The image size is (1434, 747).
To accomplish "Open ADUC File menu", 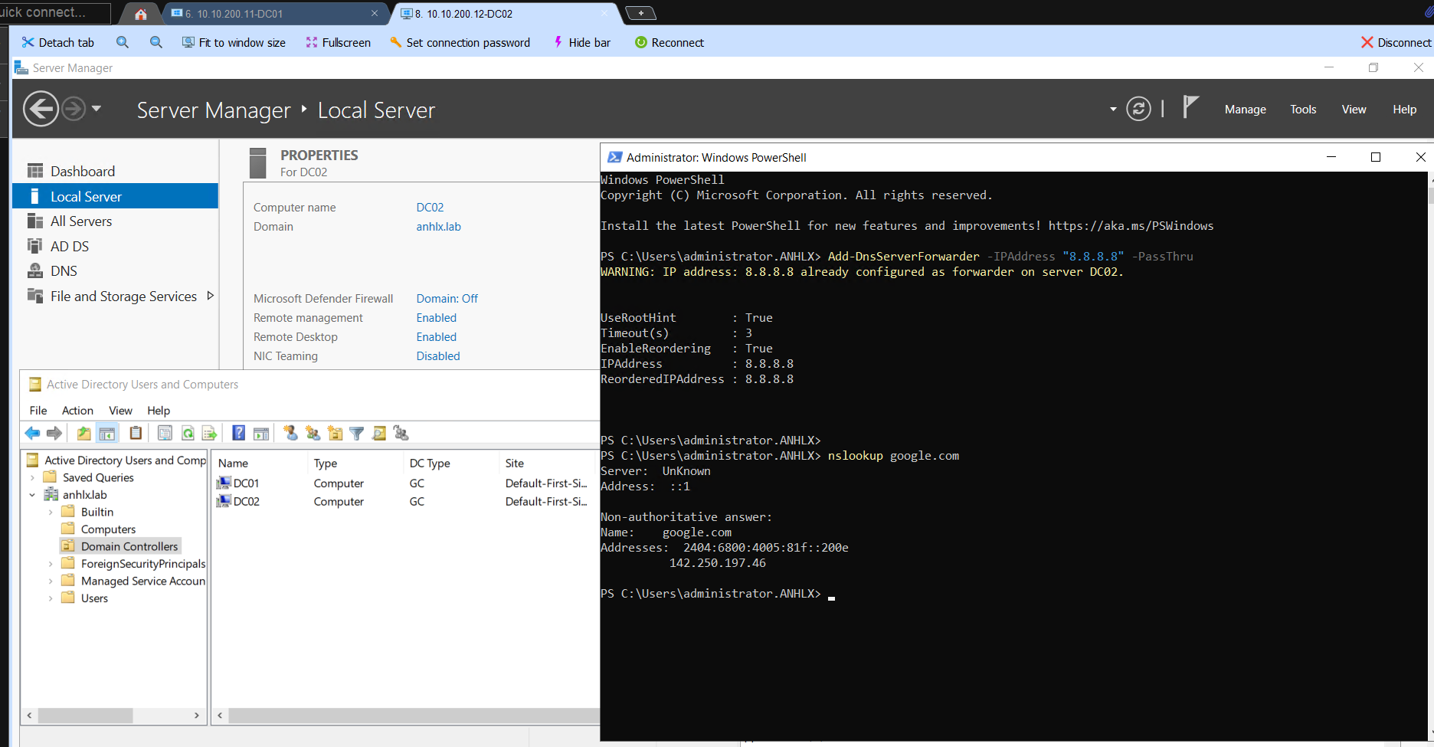I will tap(38, 411).
